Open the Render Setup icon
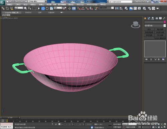This screenshot has height=129, width=167. pyautogui.click(x=149, y=8)
